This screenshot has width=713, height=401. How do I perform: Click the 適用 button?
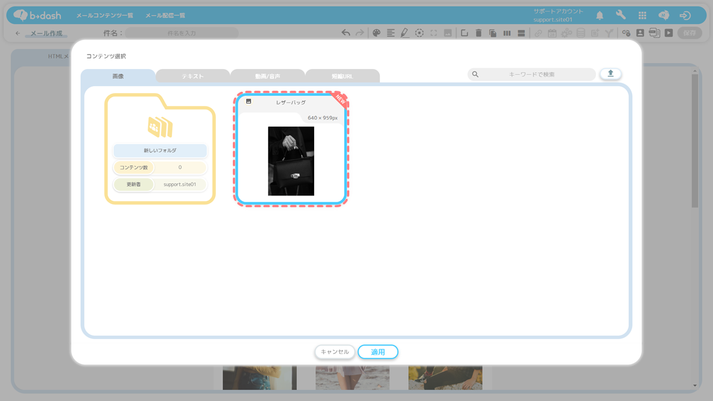(378, 352)
